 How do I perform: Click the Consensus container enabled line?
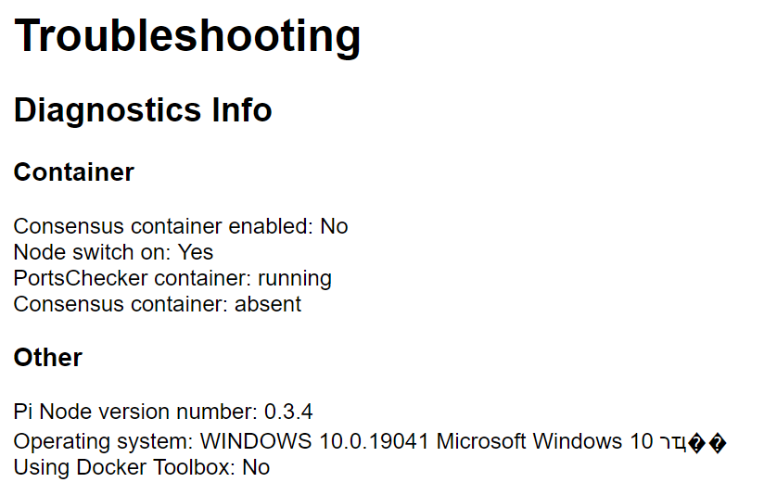[x=181, y=226]
